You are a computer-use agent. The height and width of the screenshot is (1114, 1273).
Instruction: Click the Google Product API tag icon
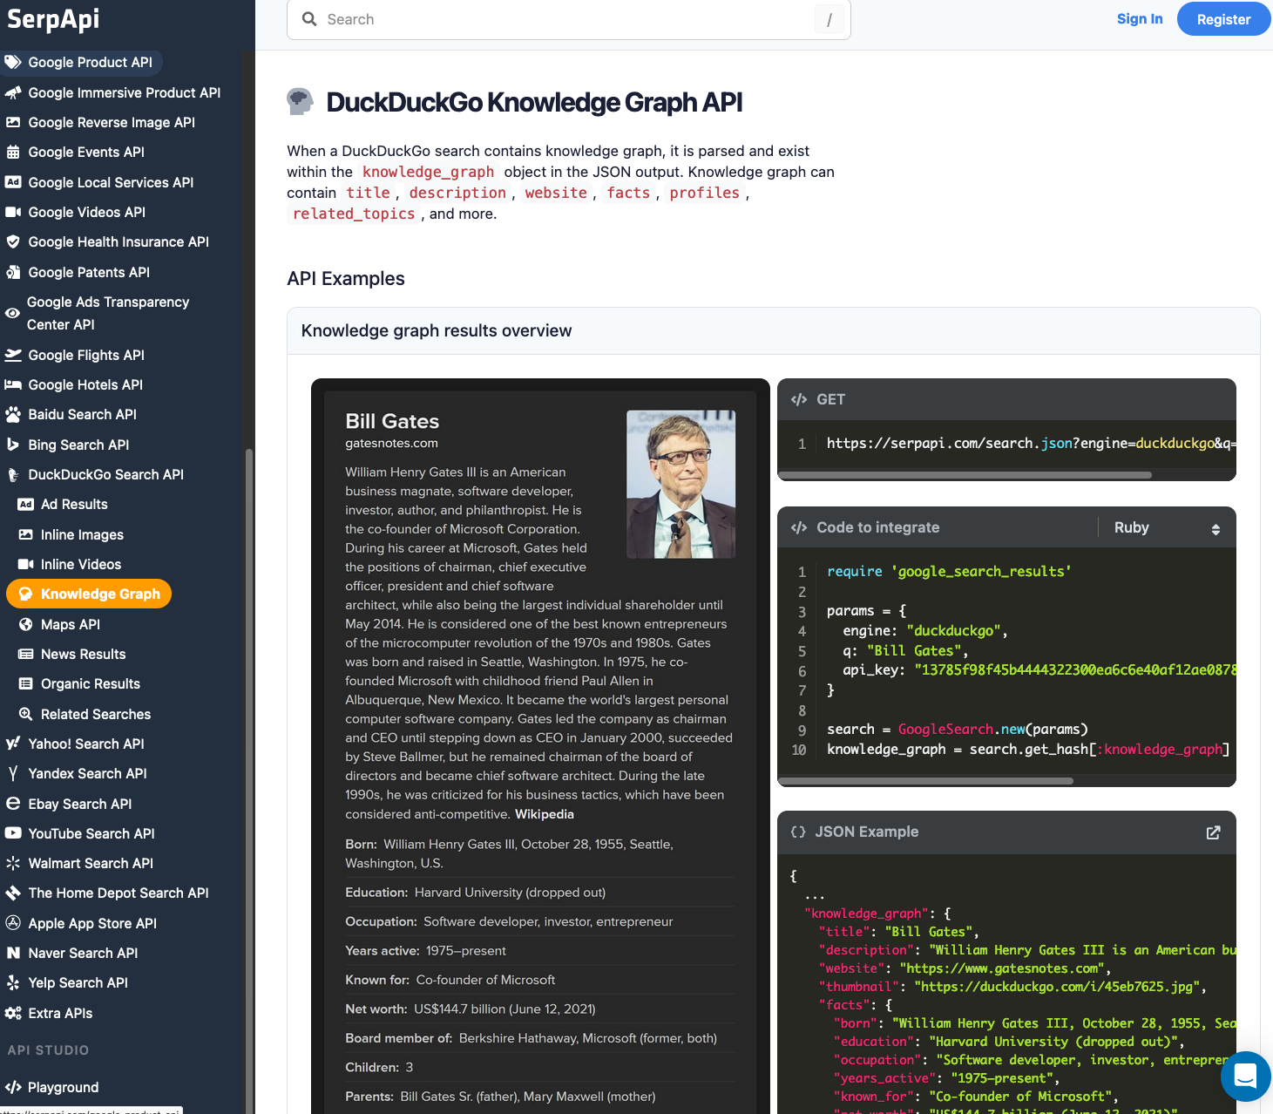(13, 62)
